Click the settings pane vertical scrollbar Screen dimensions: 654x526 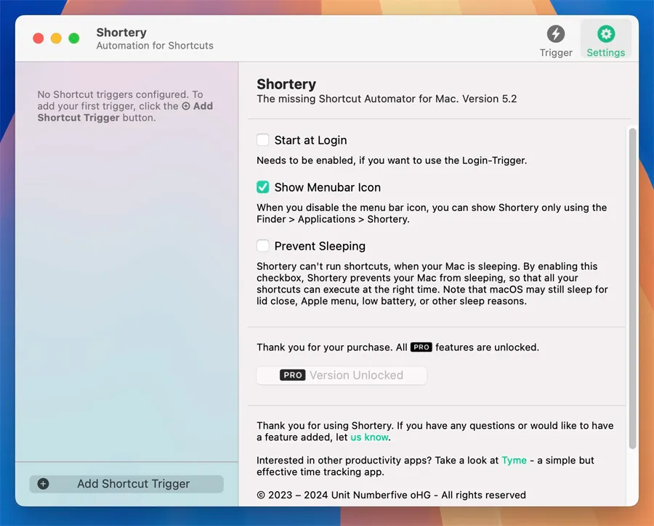pyautogui.click(x=632, y=290)
